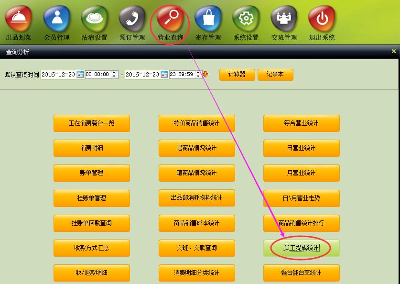
Task: Open 日\月营业走势
Action: tap(301, 198)
